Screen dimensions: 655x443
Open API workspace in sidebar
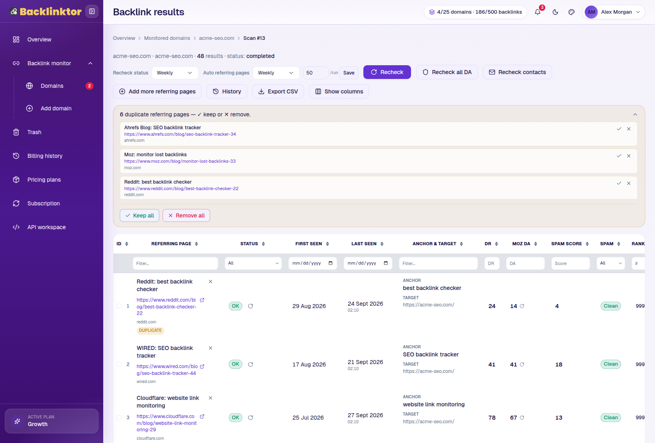(x=52, y=227)
